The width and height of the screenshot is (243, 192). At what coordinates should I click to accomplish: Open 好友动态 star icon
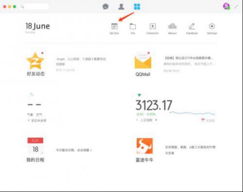click(x=35, y=61)
